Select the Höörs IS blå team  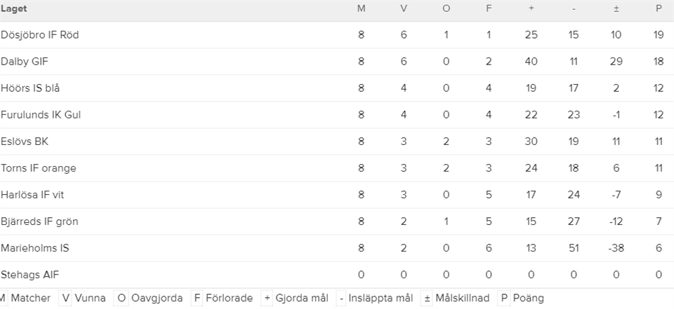[29, 88]
